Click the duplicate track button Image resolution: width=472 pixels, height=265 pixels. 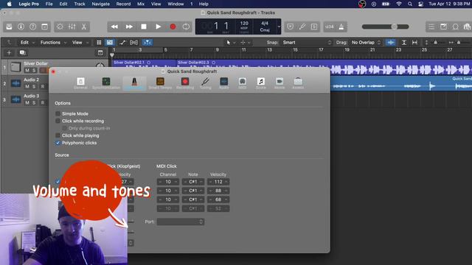tap(22, 52)
